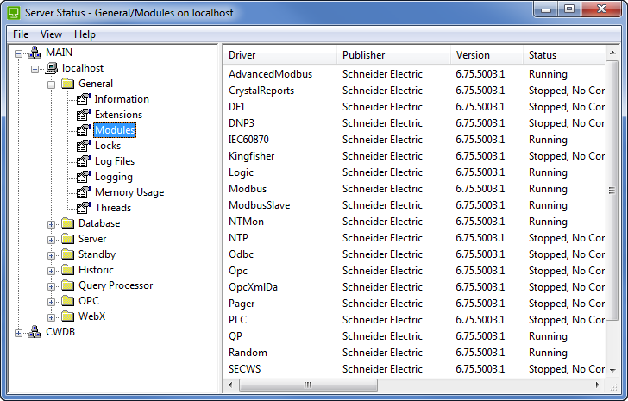Viewport: 628px width, 401px height.
Task: Click the Standby folder icon
Action: point(67,254)
